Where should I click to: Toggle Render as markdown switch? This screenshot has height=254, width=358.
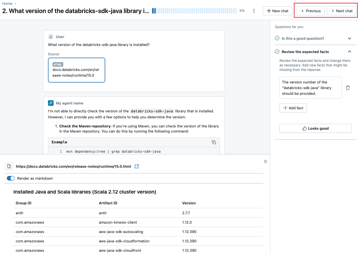coord(11,178)
